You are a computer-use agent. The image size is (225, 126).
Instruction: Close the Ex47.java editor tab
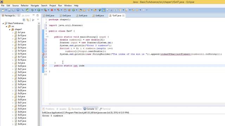point(123,15)
